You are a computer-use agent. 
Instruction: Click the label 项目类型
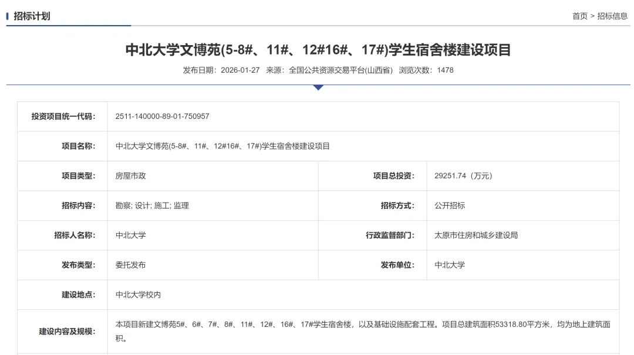(x=79, y=176)
